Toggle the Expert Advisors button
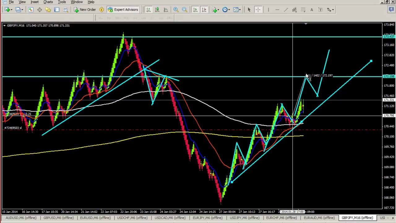The image size is (396, 223). pos(123,10)
